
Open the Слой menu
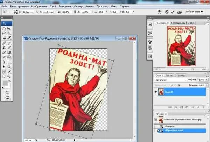53,6
